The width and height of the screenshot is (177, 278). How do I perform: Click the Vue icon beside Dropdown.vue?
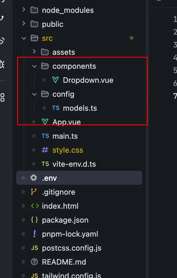click(55, 80)
